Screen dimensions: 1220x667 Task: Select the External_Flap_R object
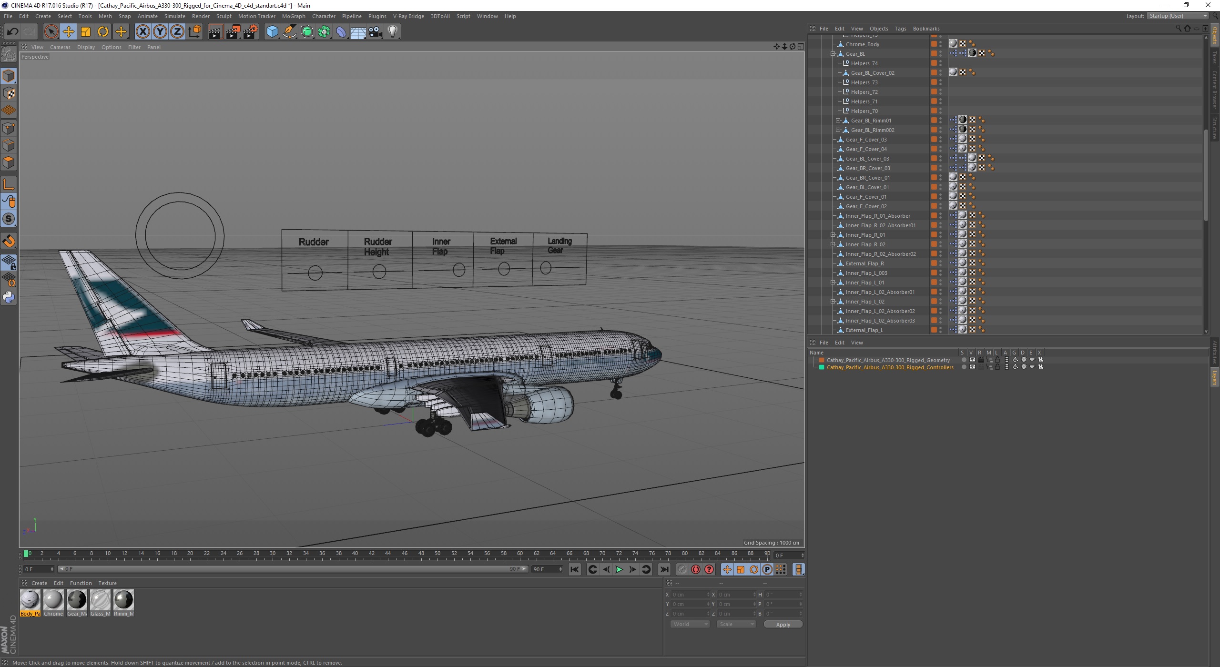click(864, 263)
